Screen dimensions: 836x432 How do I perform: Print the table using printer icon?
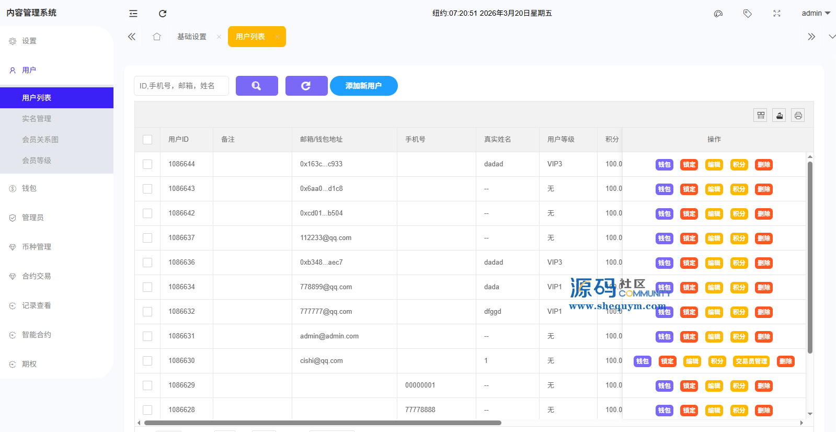point(798,115)
